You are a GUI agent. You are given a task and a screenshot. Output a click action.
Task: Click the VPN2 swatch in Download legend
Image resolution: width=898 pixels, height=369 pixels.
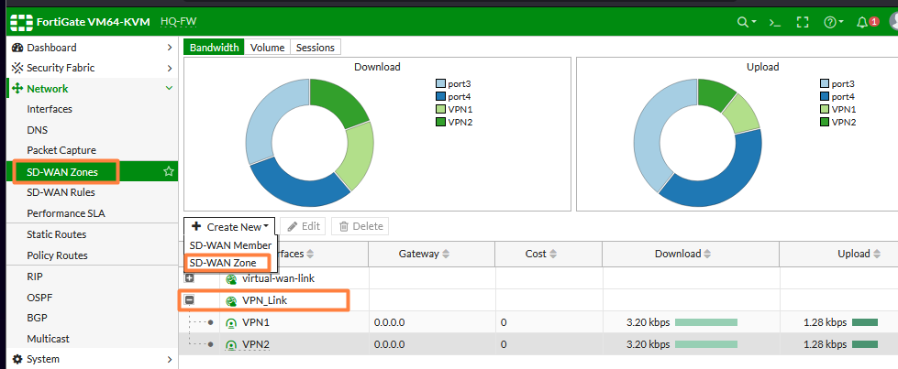point(440,122)
